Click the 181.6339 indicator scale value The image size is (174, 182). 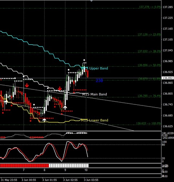click(168, 133)
